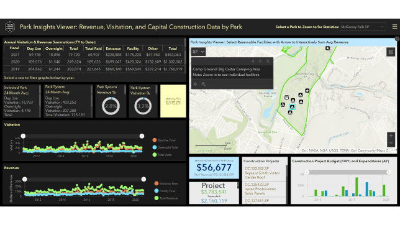Click the $3,783,641 project budget value
Viewport: 400px width, 225px height.
214,192
